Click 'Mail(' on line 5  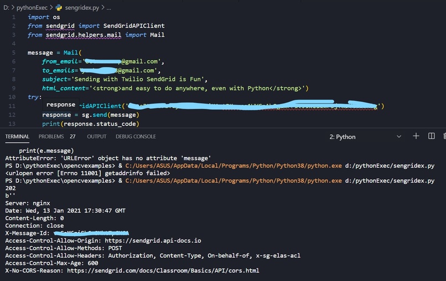click(x=72, y=53)
